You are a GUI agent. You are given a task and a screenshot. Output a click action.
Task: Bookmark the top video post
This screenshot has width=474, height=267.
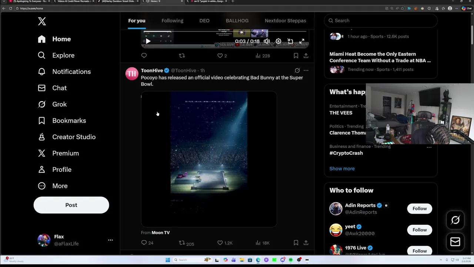[x=296, y=56]
